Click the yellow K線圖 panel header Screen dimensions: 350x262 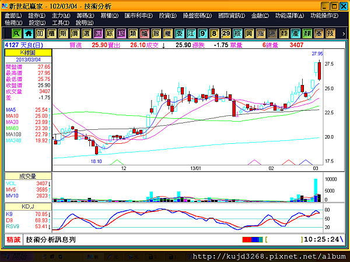pyautogui.click(x=28, y=52)
